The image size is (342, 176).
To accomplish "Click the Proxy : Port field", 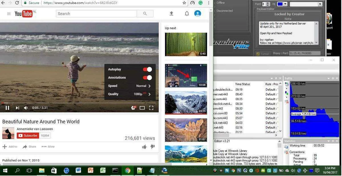I will [x=305, y=53].
